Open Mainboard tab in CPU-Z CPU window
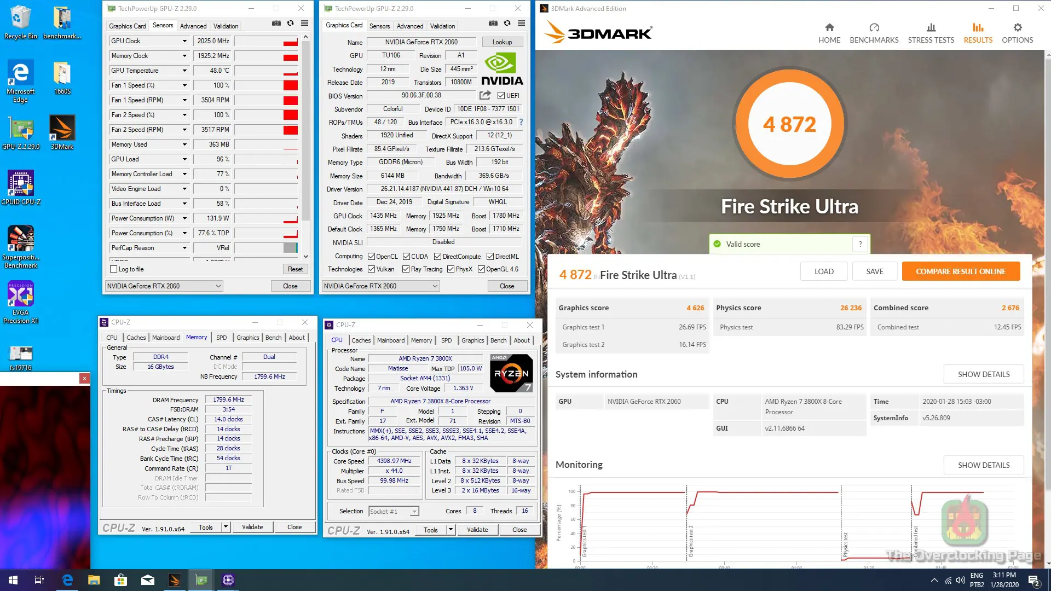The height and width of the screenshot is (591, 1051). point(391,340)
